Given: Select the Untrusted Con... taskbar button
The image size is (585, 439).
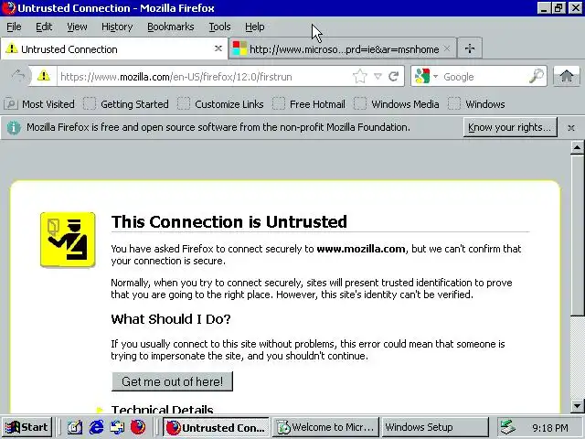Looking at the screenshot, I should coord(216,427).
